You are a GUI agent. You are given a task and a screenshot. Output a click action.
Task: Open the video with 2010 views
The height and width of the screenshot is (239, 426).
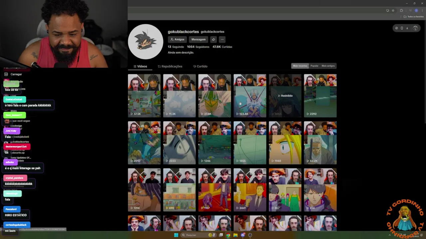(x=144, y=143)
